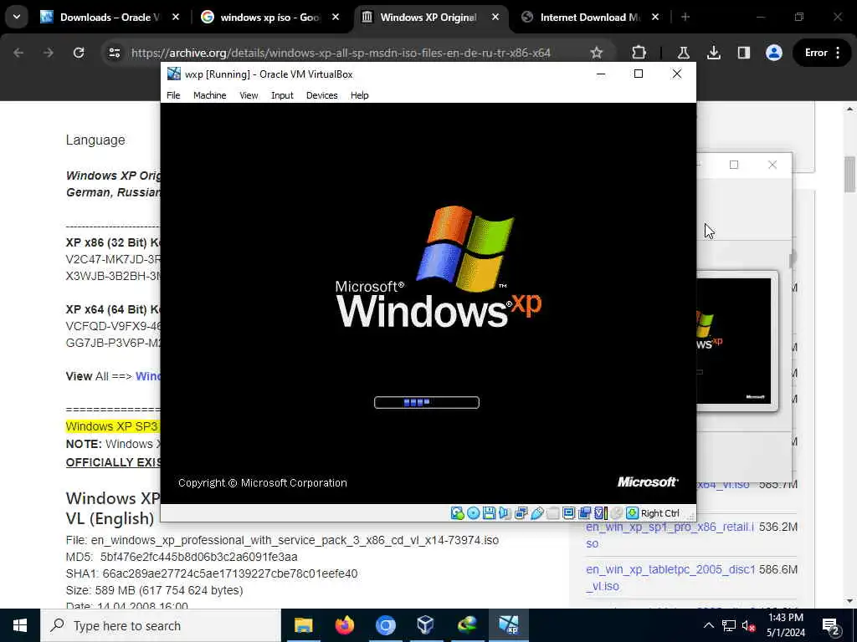This screenshot has width=857, height=642.
Task: Click the network adapters indicator in VirtualBox status bar
Action: [521, 513]
